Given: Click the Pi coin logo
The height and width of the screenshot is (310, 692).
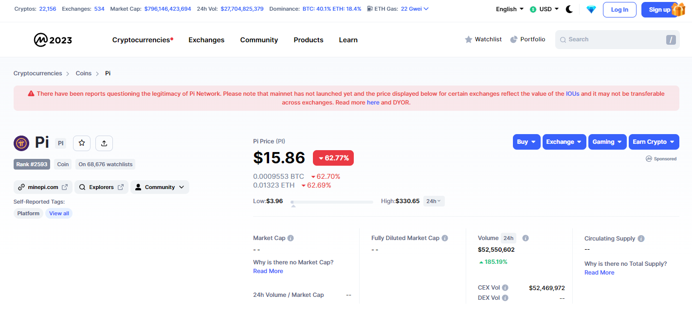Looking at the screenshot, I should [21, 143].
